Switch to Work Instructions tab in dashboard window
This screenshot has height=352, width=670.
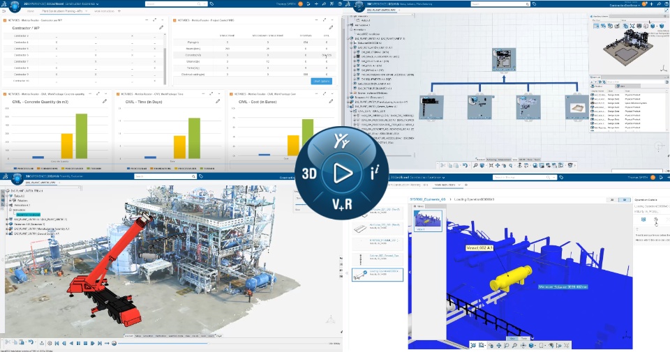tap(104, 11)
